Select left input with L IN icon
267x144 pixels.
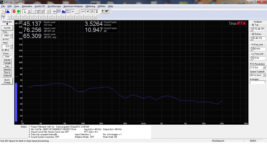point(25,11)
